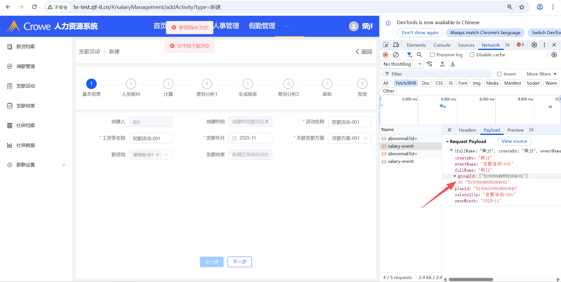
Task: Click the 下一步 button
Action: [240, 262]
